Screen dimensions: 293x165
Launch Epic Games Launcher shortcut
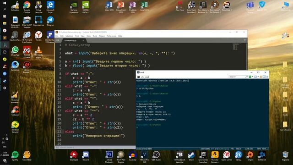203,157
